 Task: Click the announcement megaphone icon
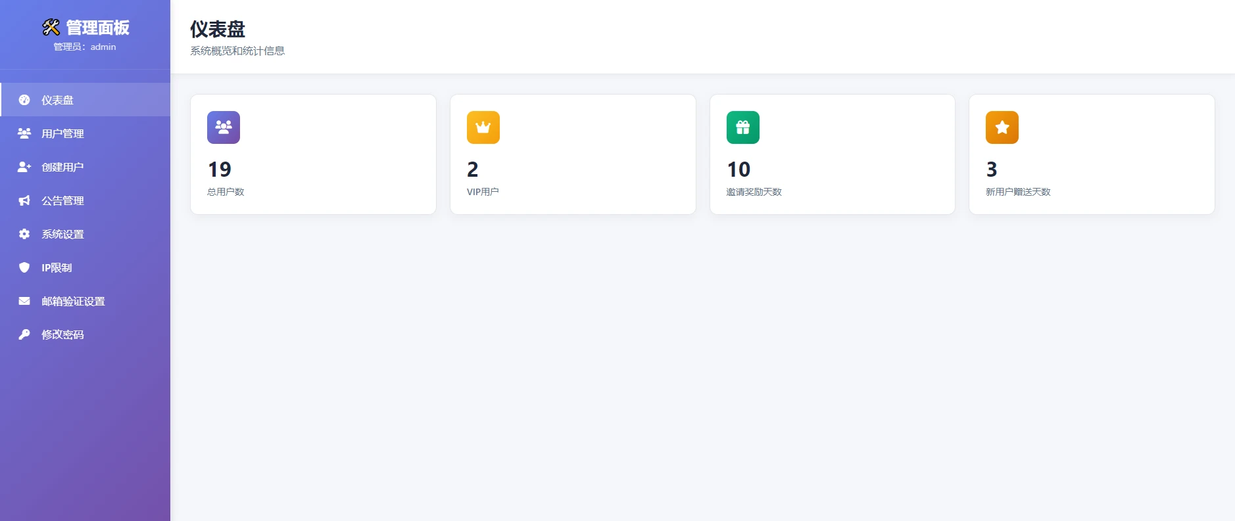pyautogui.click(x=24, y=200)
